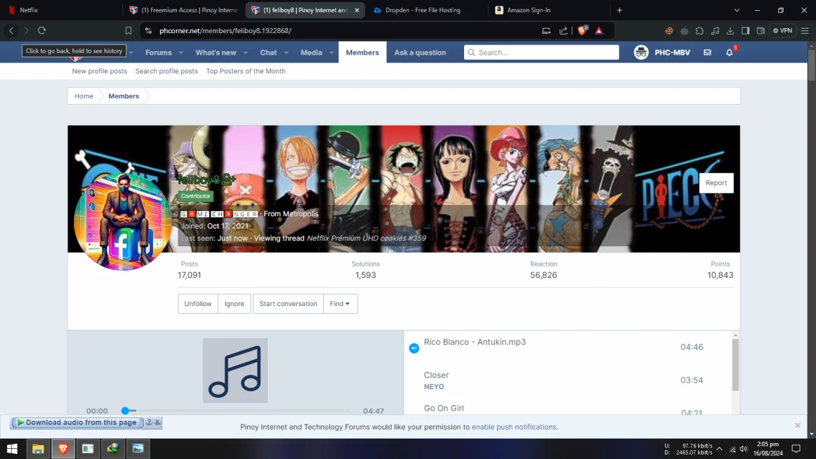Share this page using the share icon
816x459 pixels.
564,31
